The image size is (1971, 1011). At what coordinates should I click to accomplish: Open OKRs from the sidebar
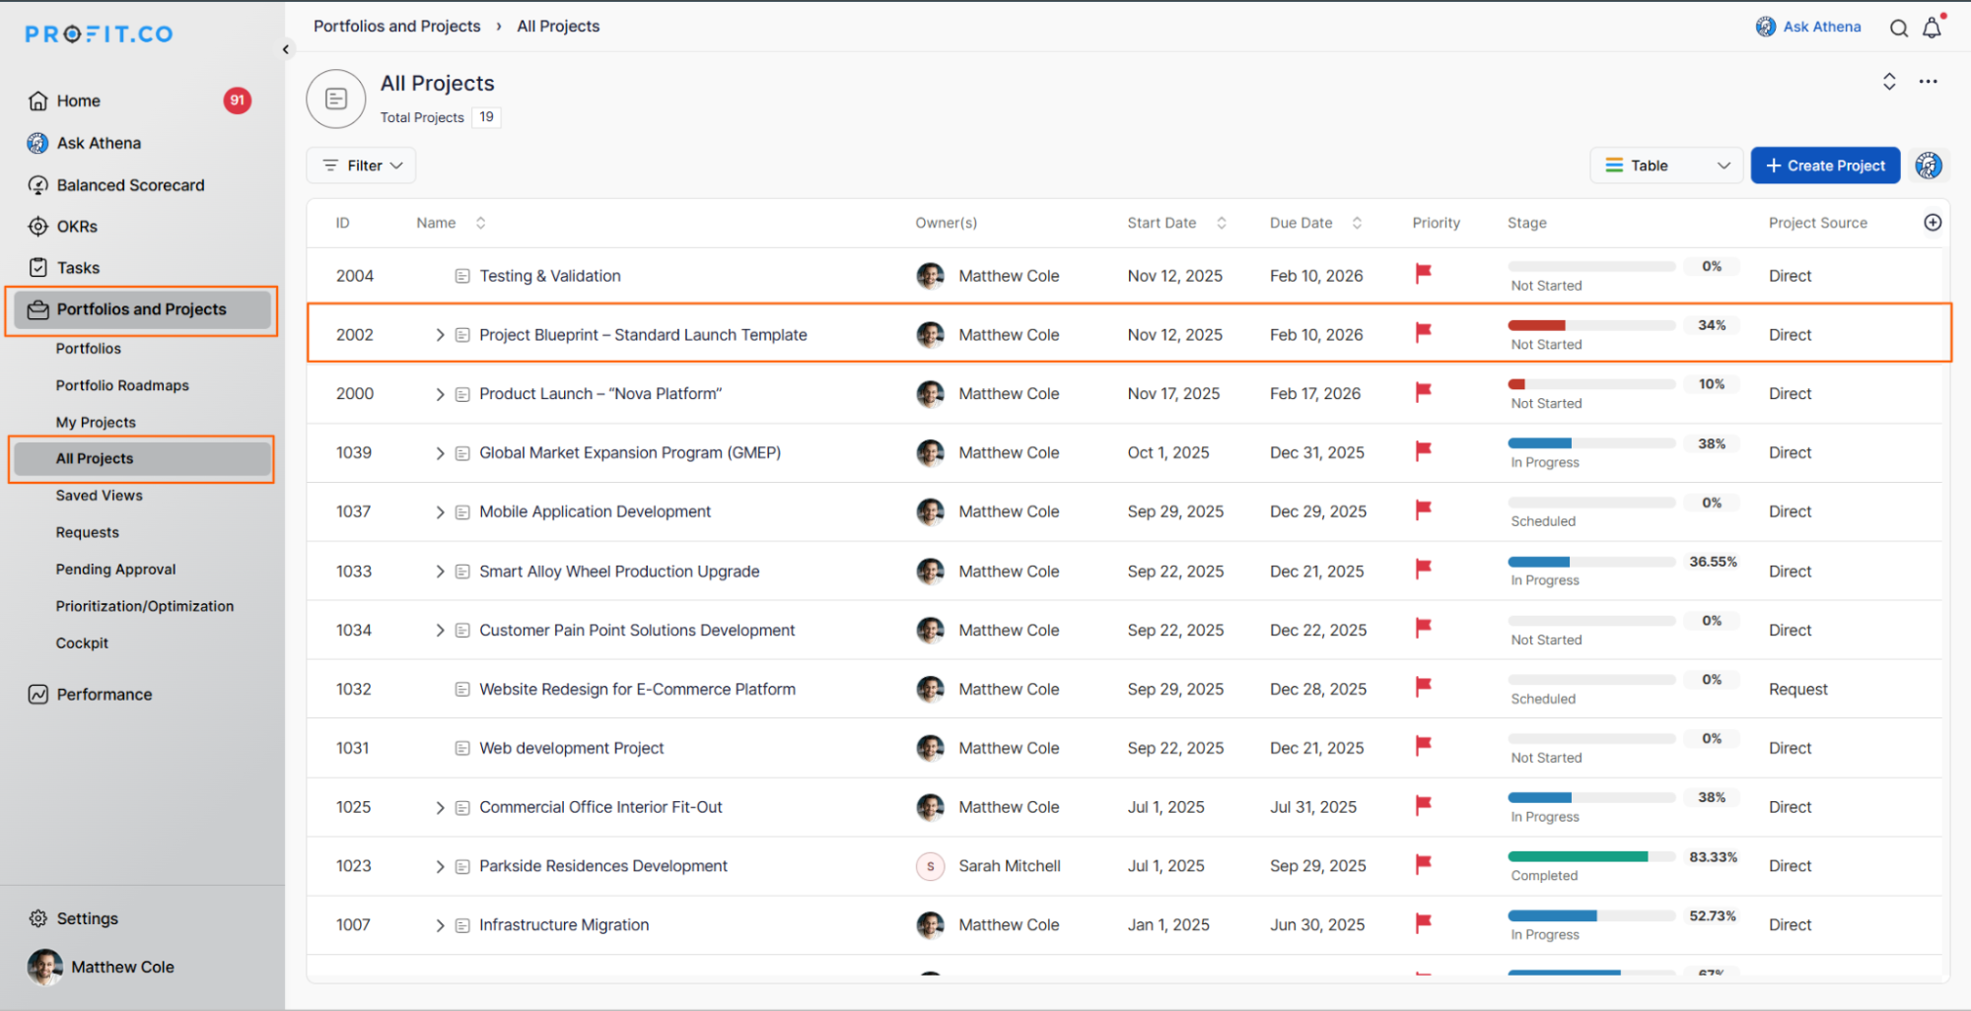[x=77, y=227]
